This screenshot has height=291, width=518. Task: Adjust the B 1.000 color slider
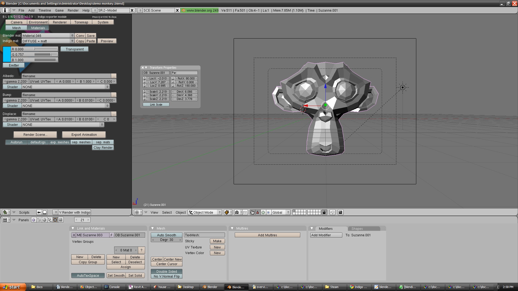tap(35, 60)
